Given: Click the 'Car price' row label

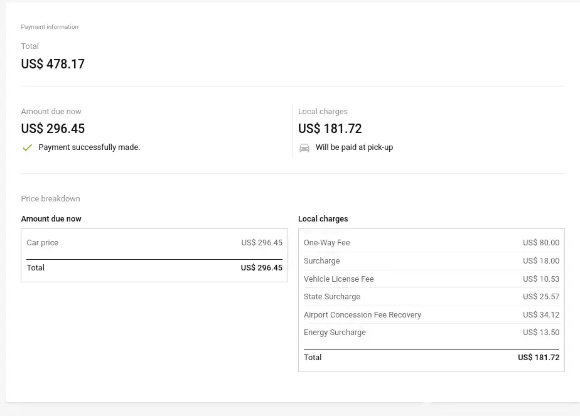Looking at the screenshot, I should [42, 243].
